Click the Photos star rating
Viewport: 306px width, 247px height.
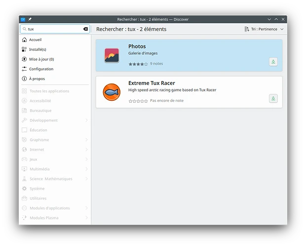(x=138, y=64)
